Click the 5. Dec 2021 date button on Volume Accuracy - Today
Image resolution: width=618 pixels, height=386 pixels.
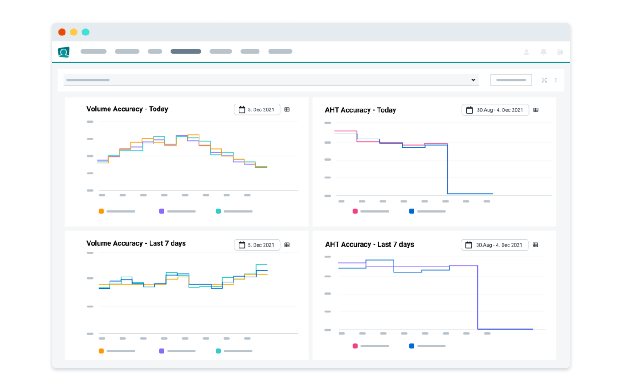click(x=257, y=109)
